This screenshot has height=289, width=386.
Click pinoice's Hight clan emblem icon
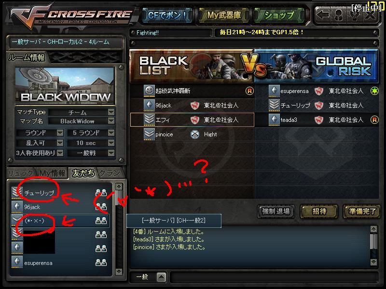pos(195,134)
